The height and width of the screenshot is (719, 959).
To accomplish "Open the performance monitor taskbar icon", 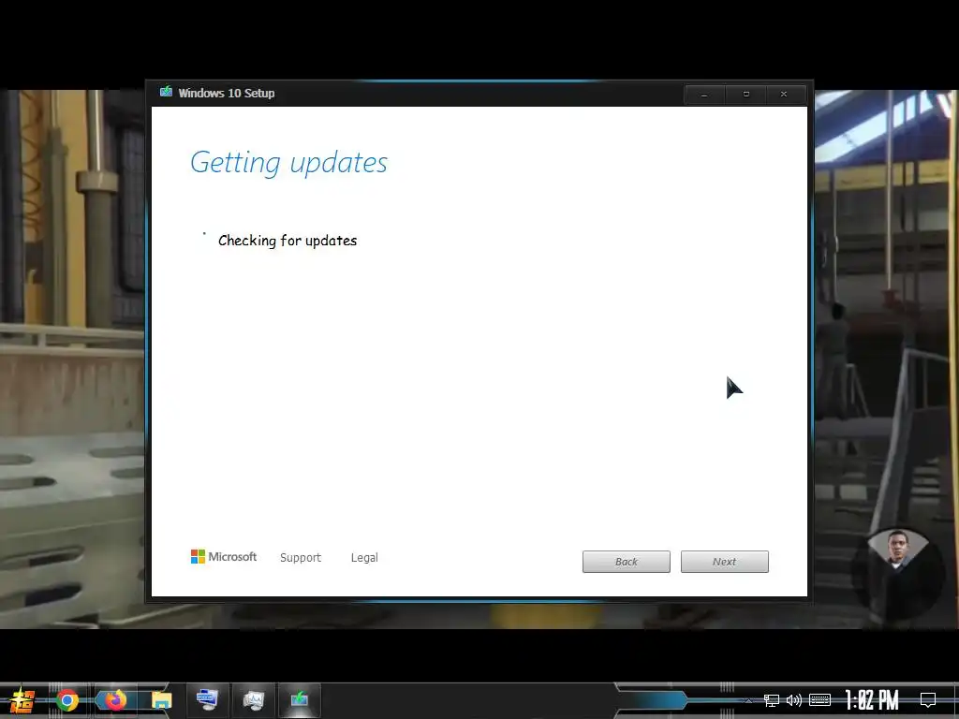I will click(253, 698).
